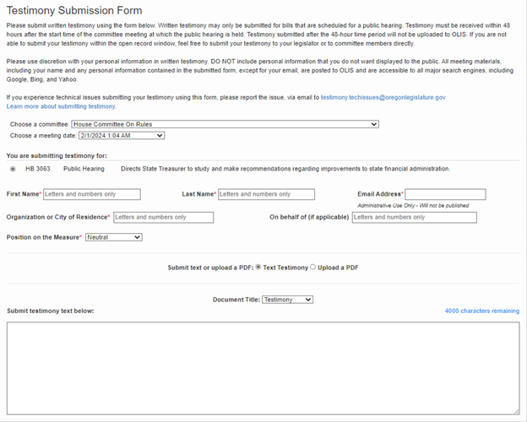Click the 'Testimony Submission Form' heading
The image size is (527, 422).
75,11
